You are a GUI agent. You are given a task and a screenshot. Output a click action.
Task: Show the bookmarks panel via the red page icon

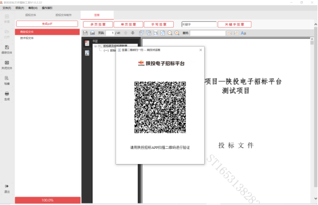87,43
